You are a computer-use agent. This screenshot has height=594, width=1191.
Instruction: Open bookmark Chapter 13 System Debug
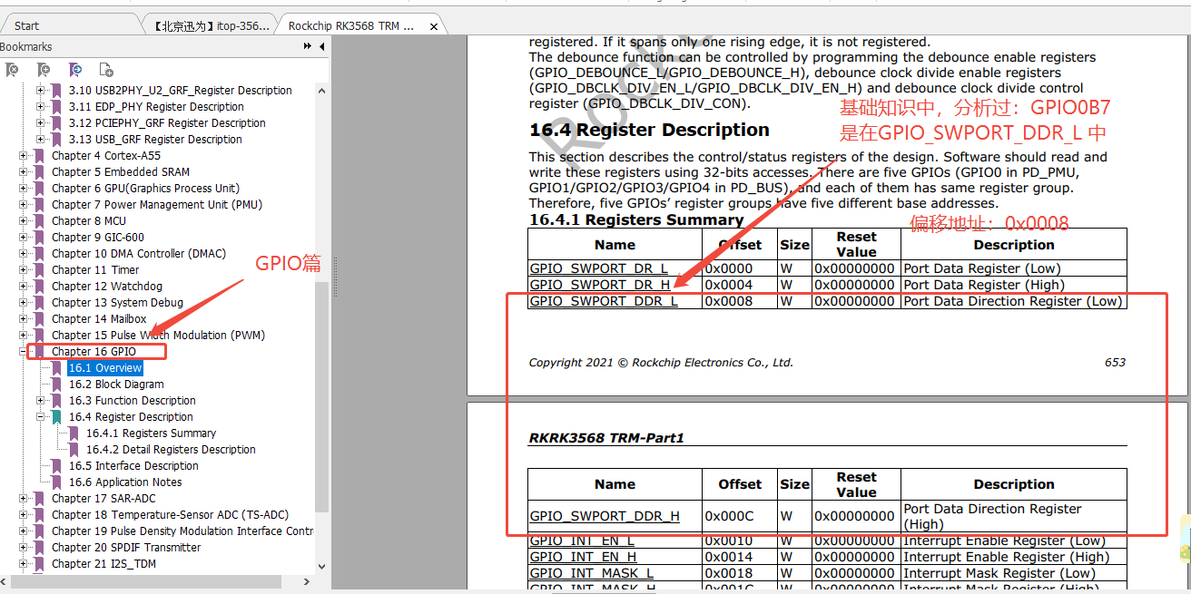[x=117, y=303]
